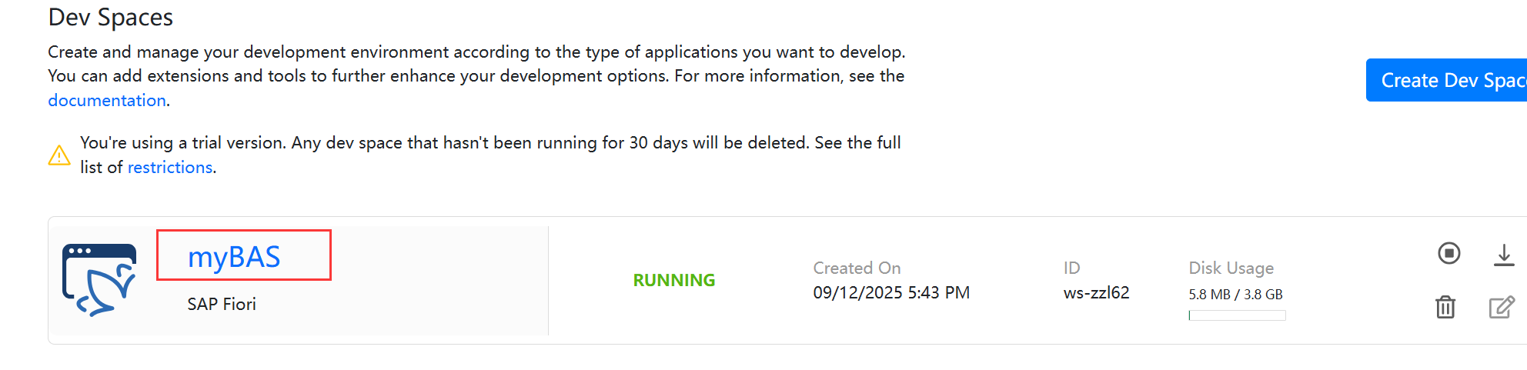Click the Dev Spaces page heading
1527x370 pixels.
pyautogui.click(x=110, y=17)
